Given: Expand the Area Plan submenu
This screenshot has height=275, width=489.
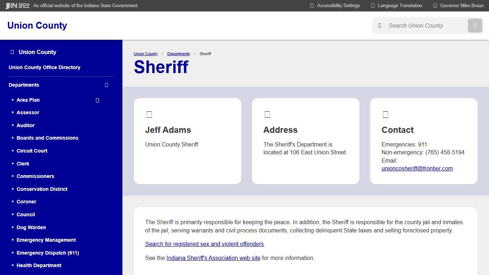Looking at the screenshot, I should (x=97, y=100).
